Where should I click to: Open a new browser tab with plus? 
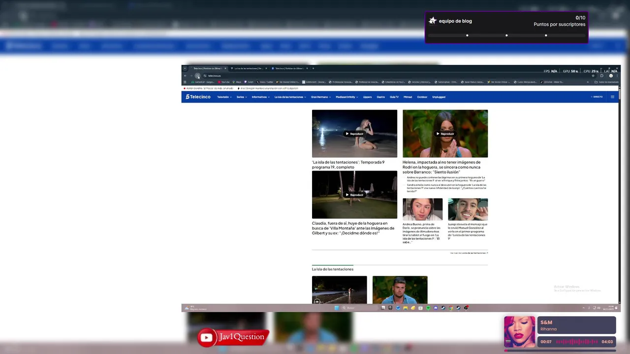pos(313,68)
